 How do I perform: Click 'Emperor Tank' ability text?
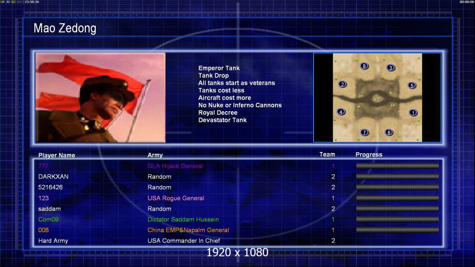tap(219, 68)
